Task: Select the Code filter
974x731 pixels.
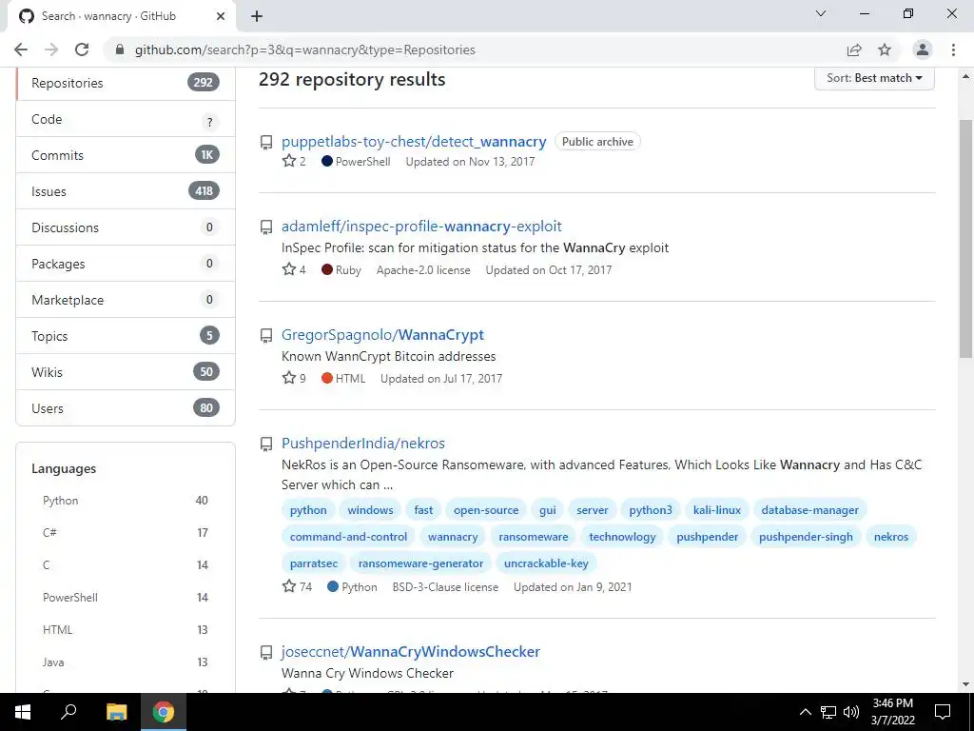Action: click(126, 119)
